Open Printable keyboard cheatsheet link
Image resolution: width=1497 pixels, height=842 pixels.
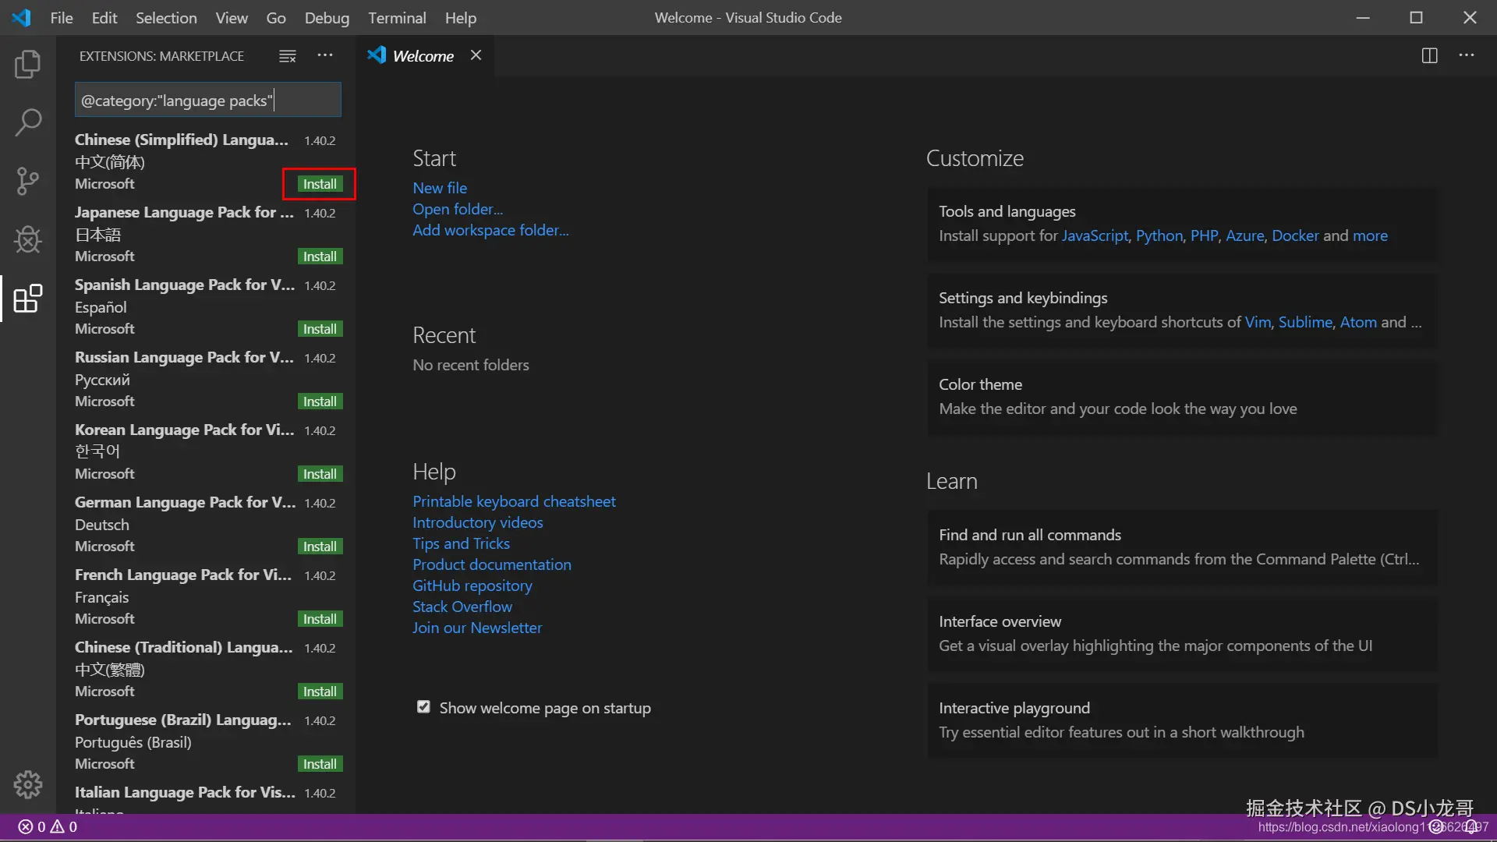pyautogui.click(x=514, y=501)
